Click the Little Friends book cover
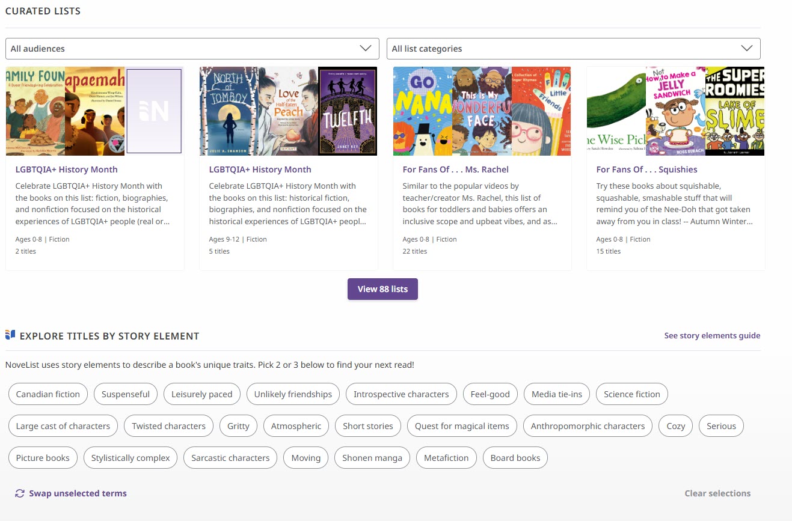 (x=541, y=111)
